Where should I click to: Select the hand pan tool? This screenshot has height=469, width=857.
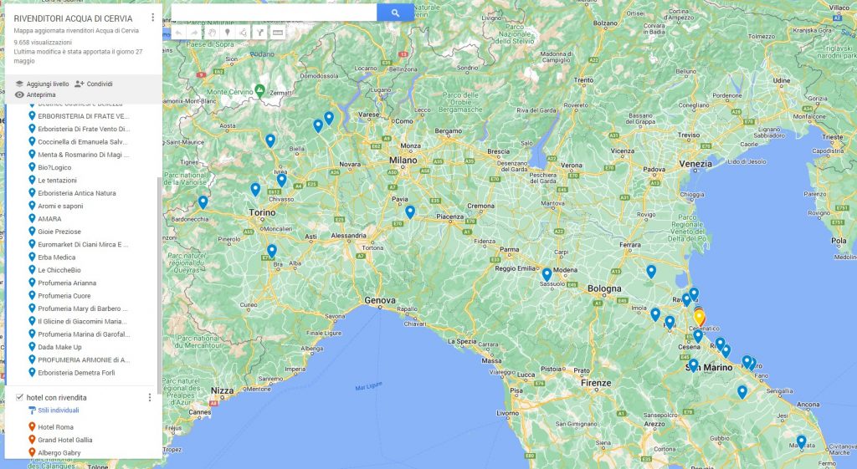[212, 33]
